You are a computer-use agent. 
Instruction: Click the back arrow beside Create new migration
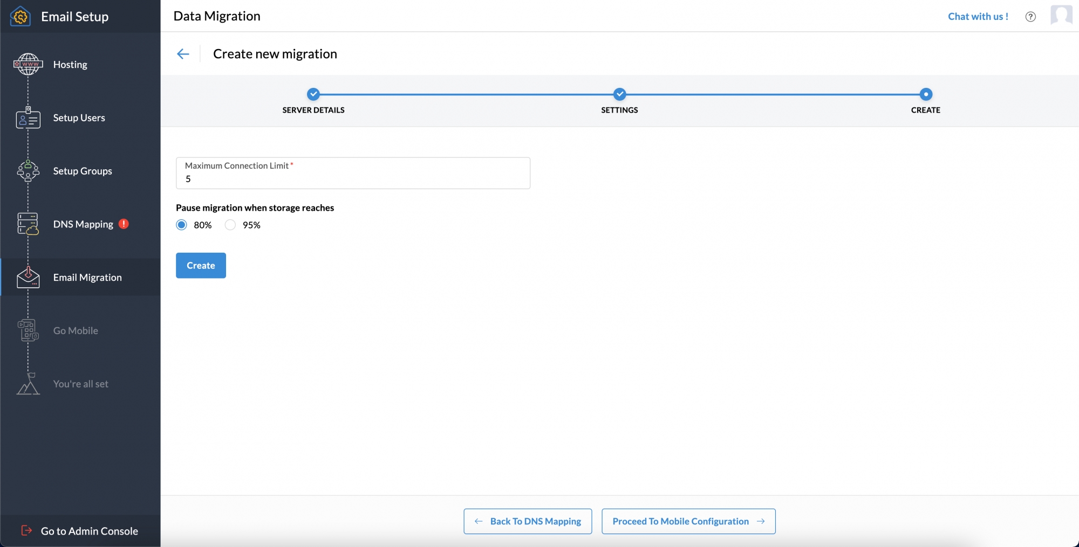(x=183, y=53)
